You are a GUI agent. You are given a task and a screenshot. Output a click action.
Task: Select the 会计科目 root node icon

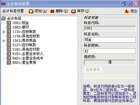(3, 19)
